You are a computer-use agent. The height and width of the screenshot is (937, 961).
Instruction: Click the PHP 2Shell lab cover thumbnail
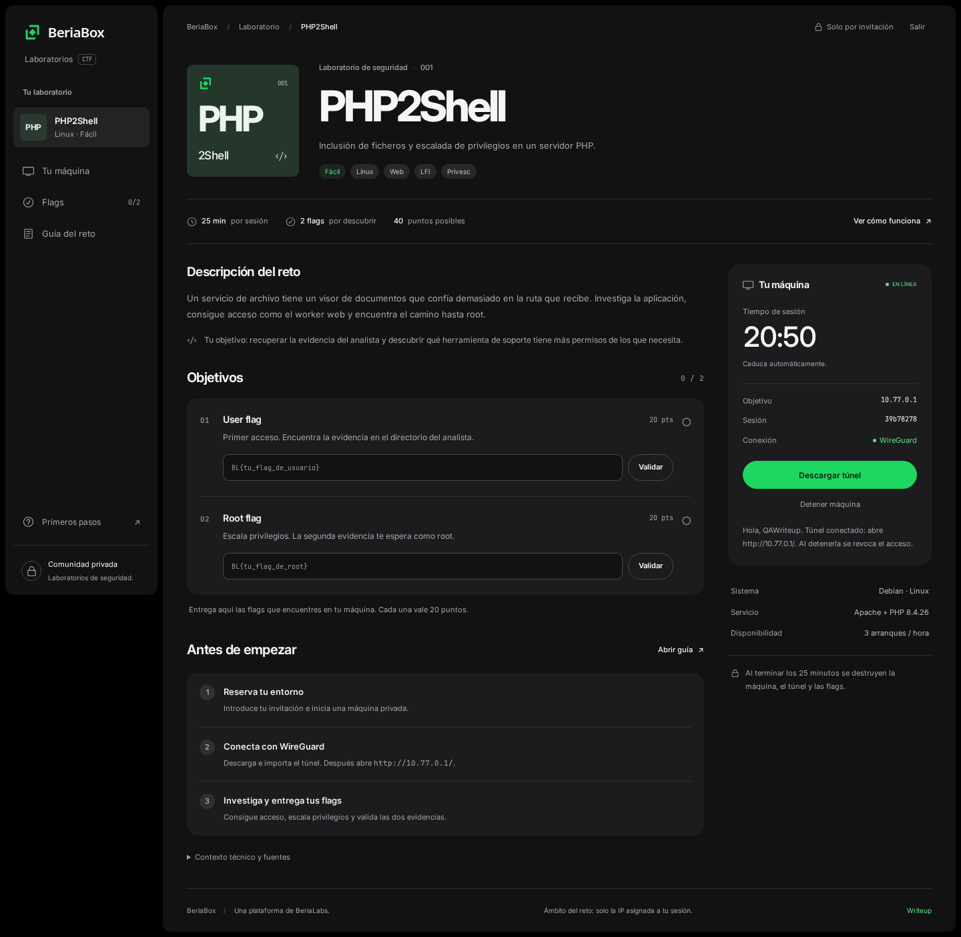[243, 121]
